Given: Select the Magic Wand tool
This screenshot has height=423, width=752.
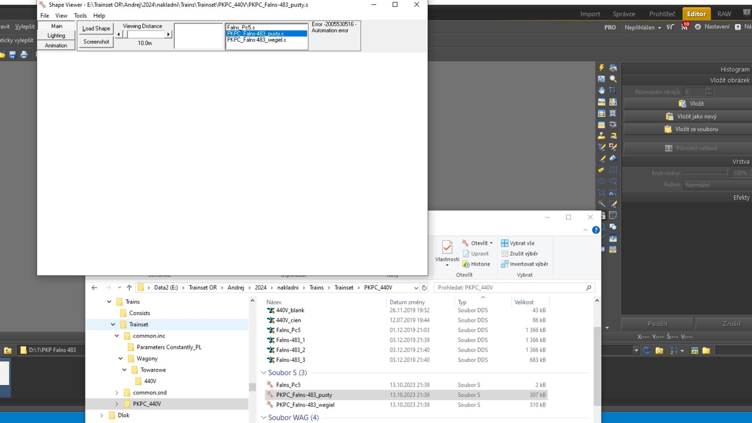Looking at the screenshot, I should (x=601, y=204).
